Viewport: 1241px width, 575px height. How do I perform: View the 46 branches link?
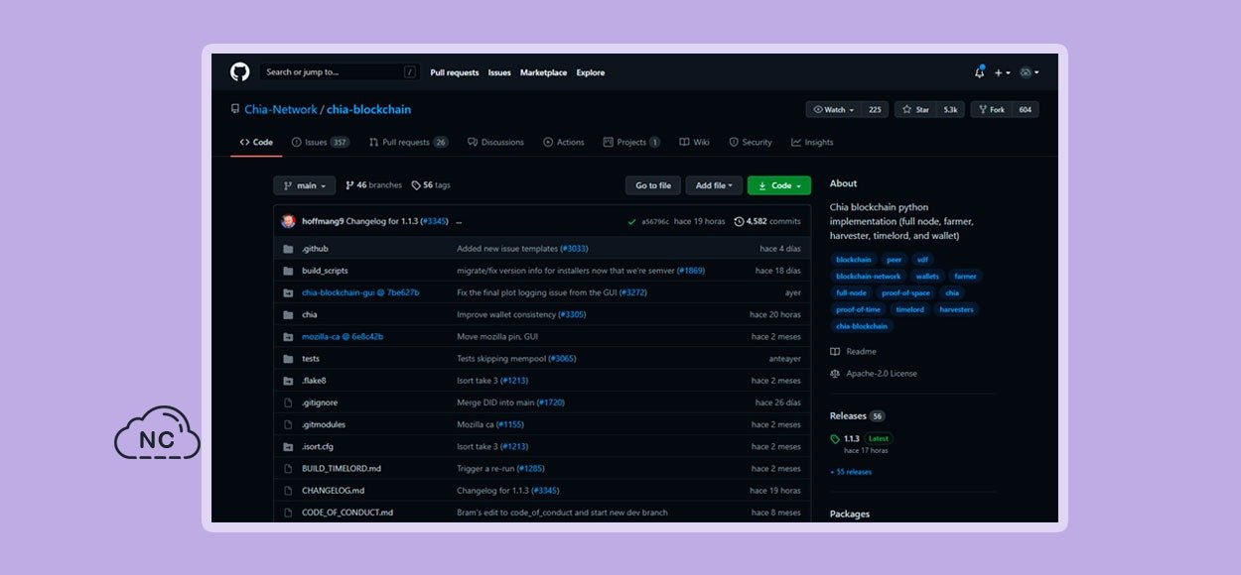pos(374,185)
